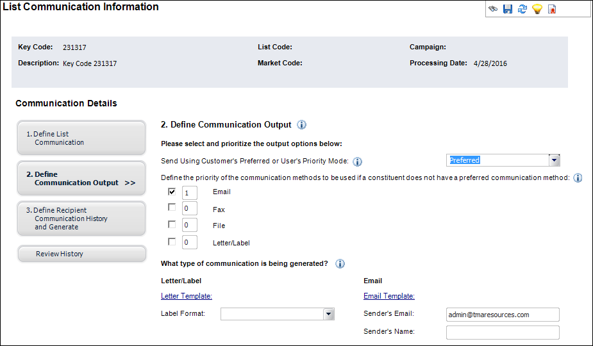Click the Sender's Name input field
Screen dimensions: 593x346
click(x=503, y=333)
